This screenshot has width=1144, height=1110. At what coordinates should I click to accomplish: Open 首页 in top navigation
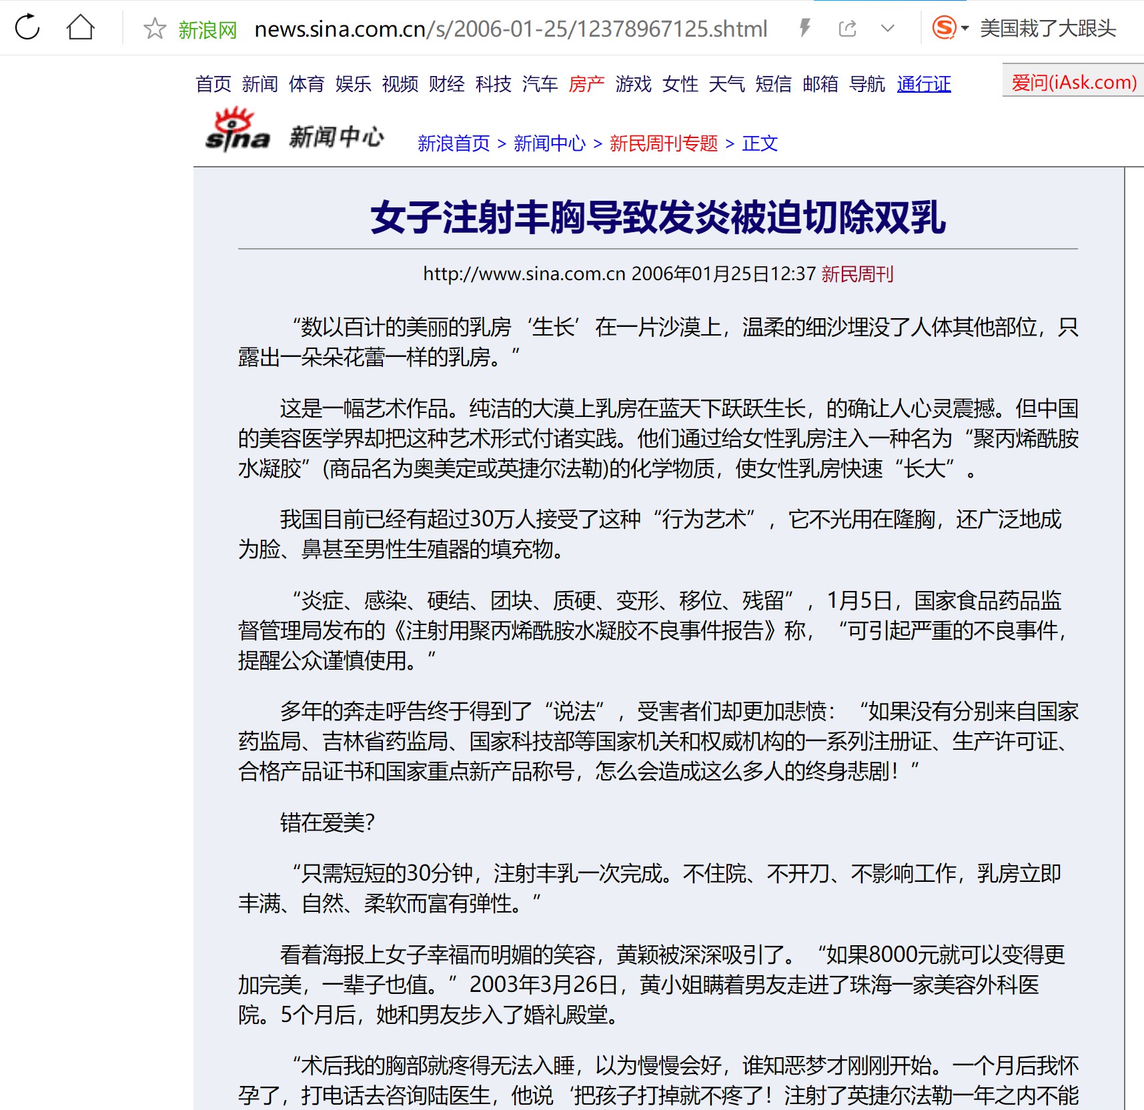tap(213, 84)
